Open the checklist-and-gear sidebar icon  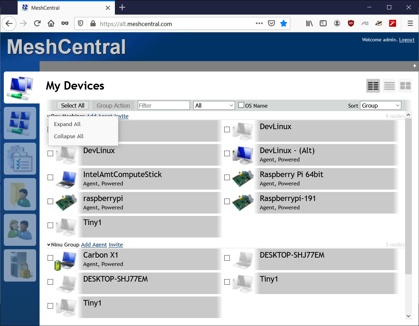click(x=20, y=159)
